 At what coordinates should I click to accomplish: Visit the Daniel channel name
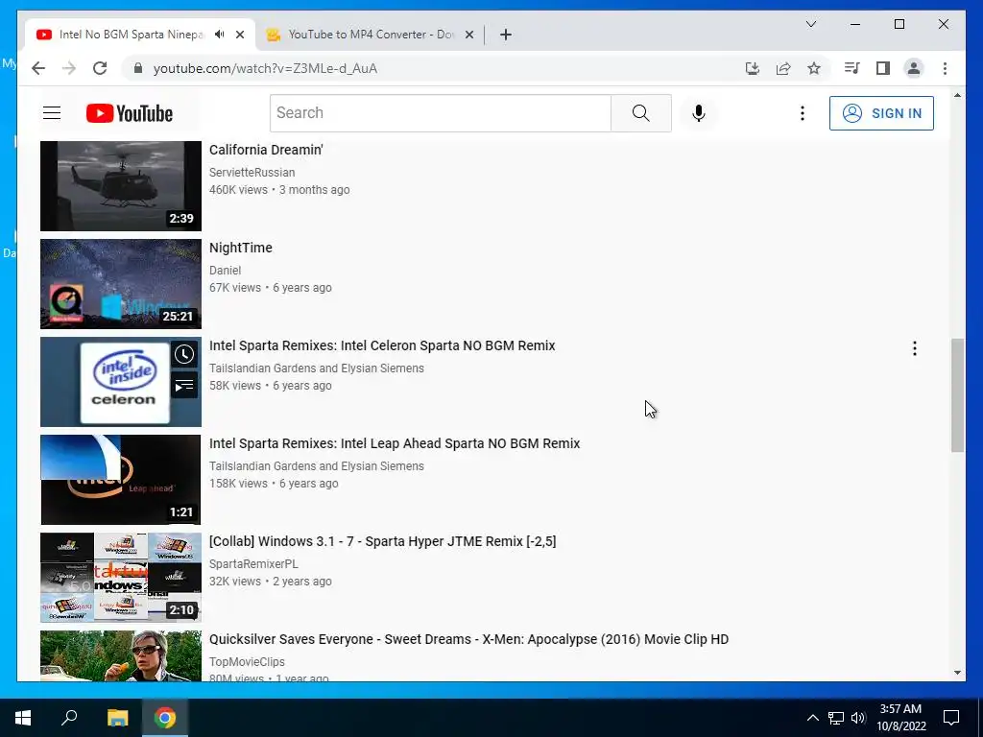pos(225,270)
